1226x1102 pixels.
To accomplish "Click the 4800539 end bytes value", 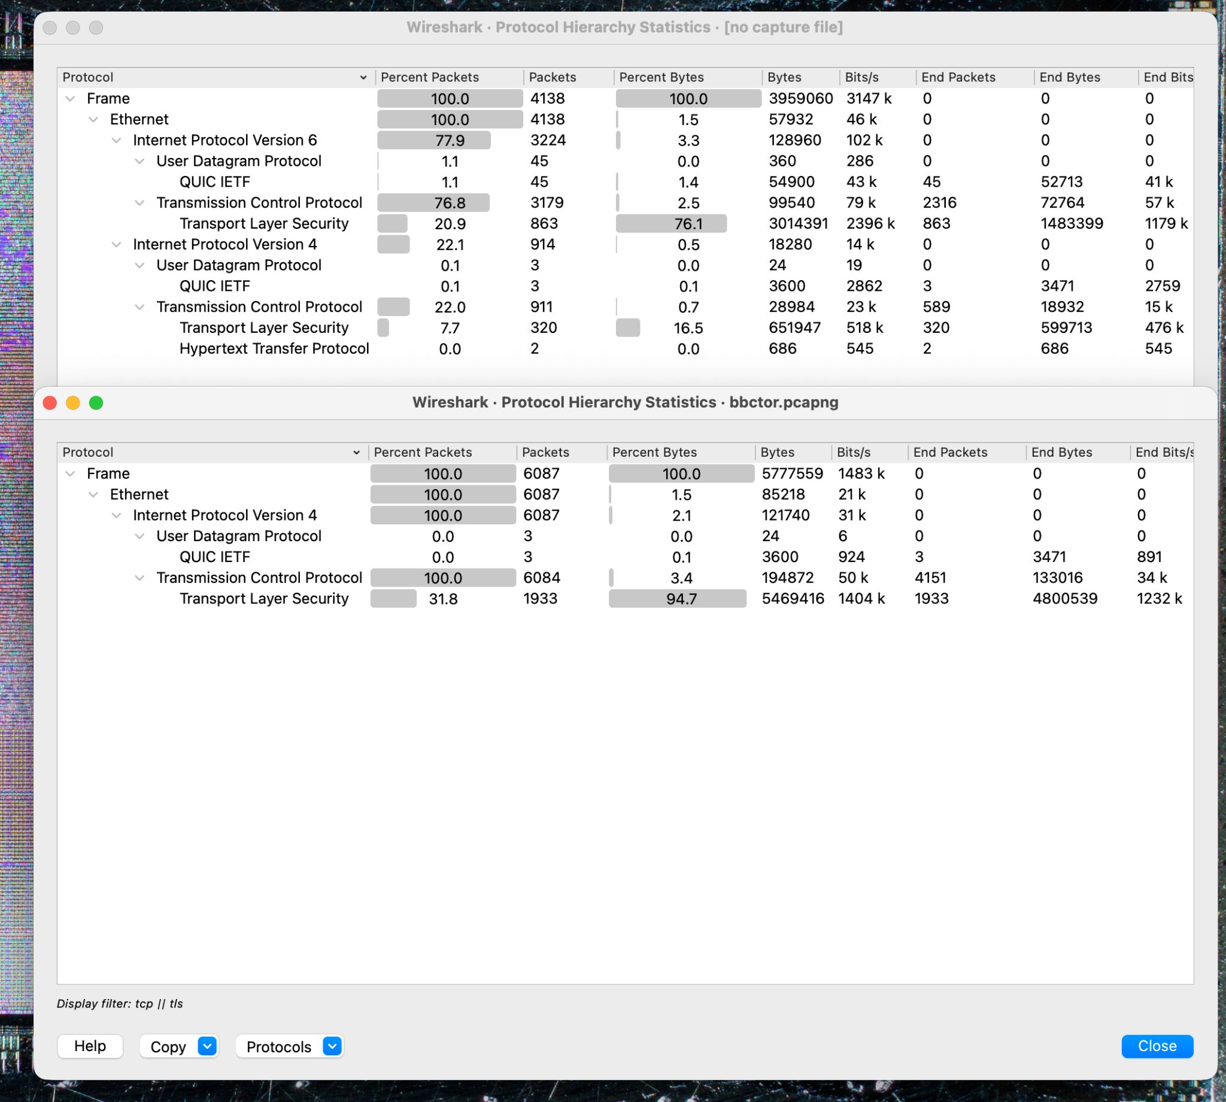I will pos(1064,598).
